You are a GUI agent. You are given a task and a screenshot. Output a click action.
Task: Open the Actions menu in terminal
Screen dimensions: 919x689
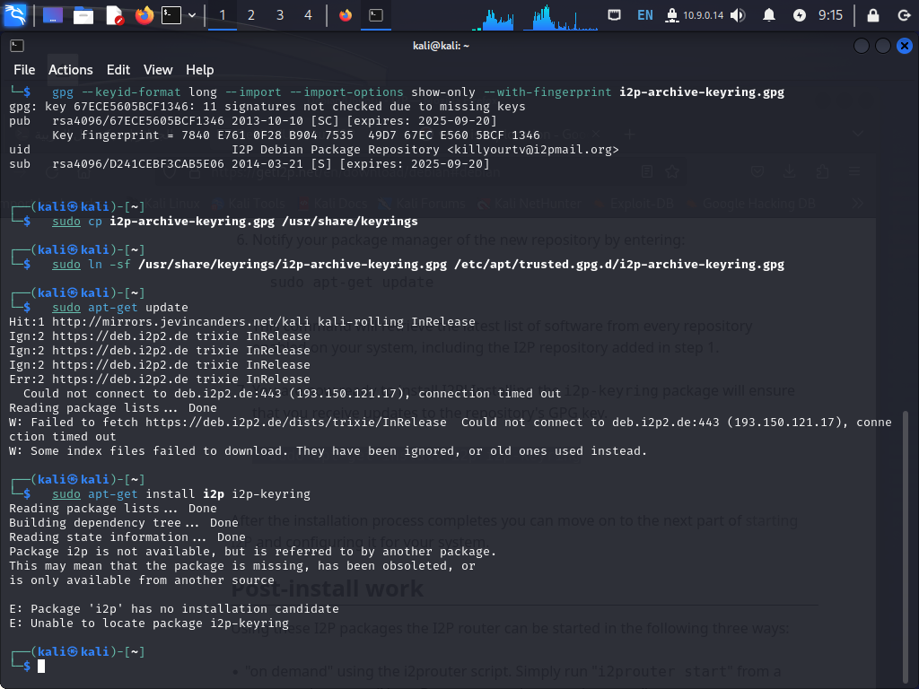(70, 70)
